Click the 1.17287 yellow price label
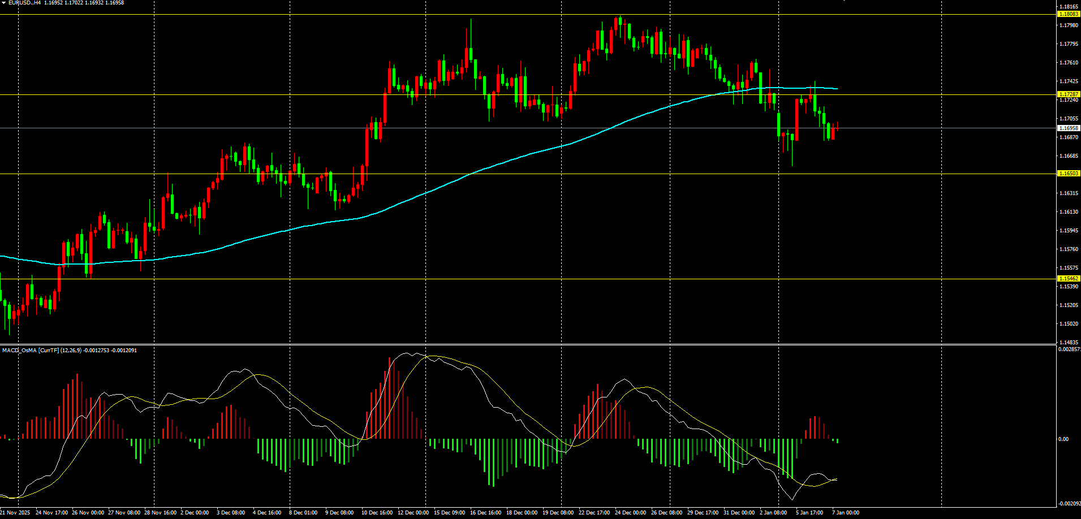The height and width of the screenshot is (519, 1081). pos(1068,94)
